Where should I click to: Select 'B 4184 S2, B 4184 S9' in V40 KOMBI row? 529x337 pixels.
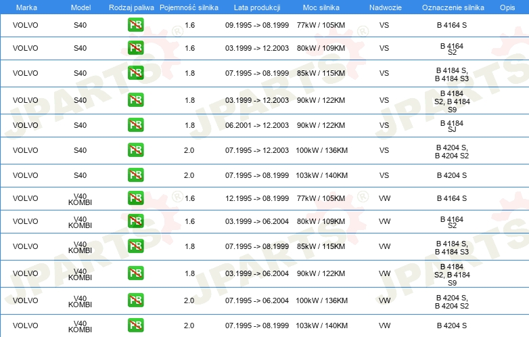click(x=452, y=275)
